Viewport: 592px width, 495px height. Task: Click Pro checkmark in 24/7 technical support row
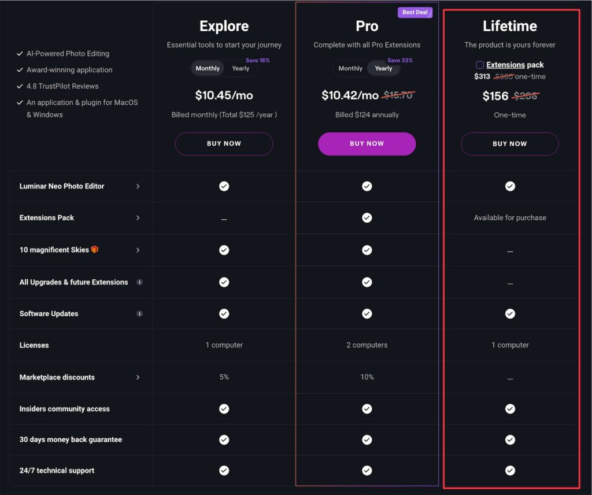pyautogui.click(x=367, y=471)
